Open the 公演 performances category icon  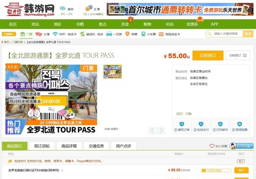tap(43, 34)
